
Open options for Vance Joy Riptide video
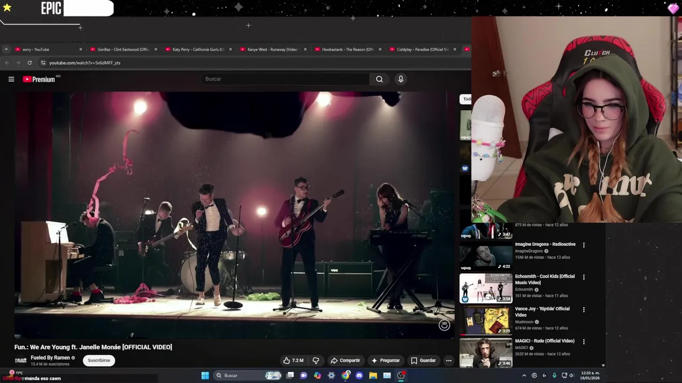(x=583, y=310)
